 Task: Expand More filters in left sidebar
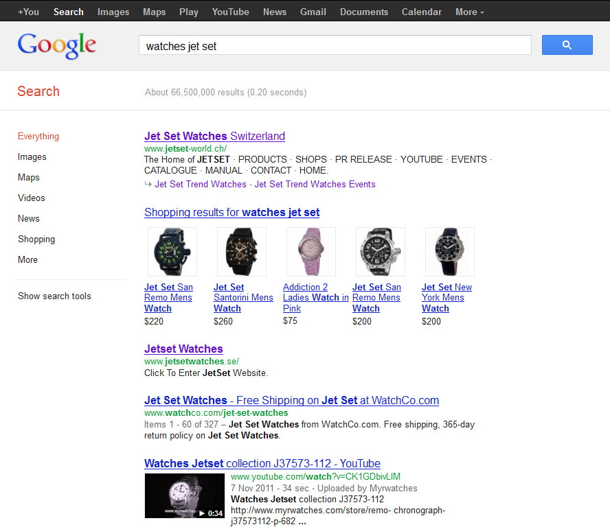coord(27,259)
